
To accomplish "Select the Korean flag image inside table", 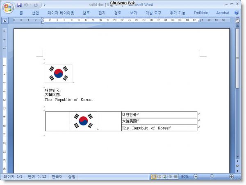I will [83, 121].
